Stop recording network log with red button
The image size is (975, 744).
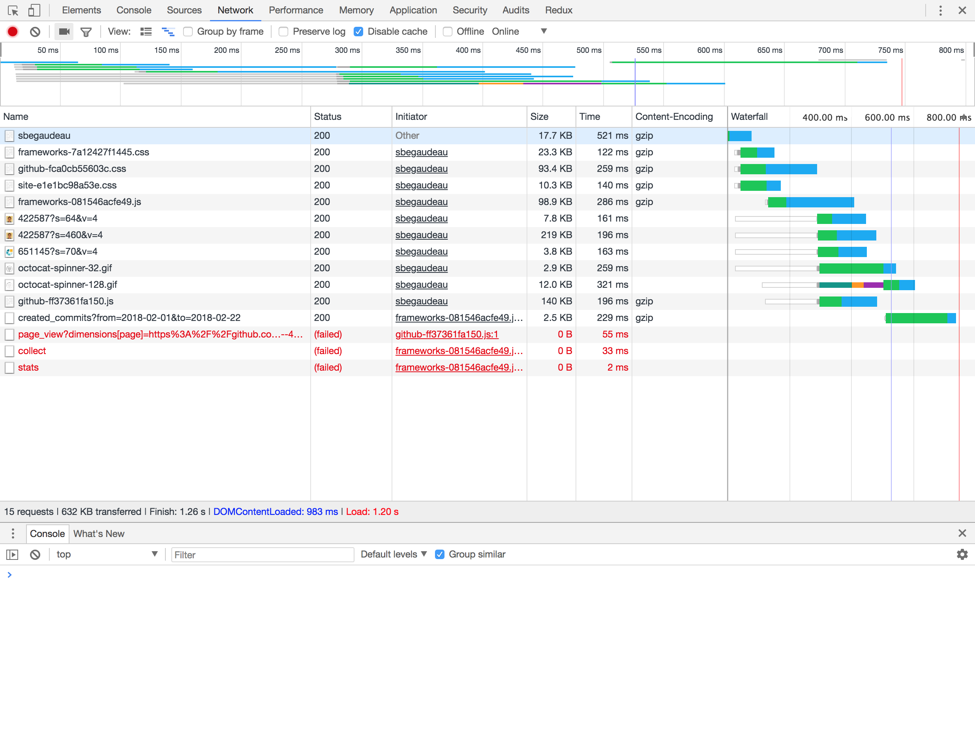coord(12,32)
